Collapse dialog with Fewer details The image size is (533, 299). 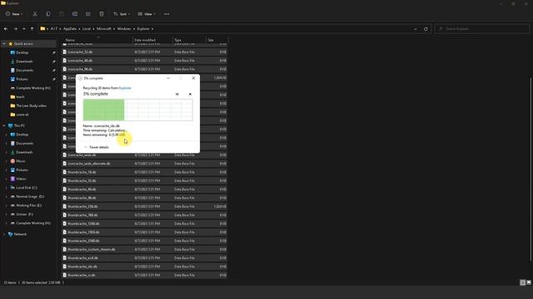97,147
